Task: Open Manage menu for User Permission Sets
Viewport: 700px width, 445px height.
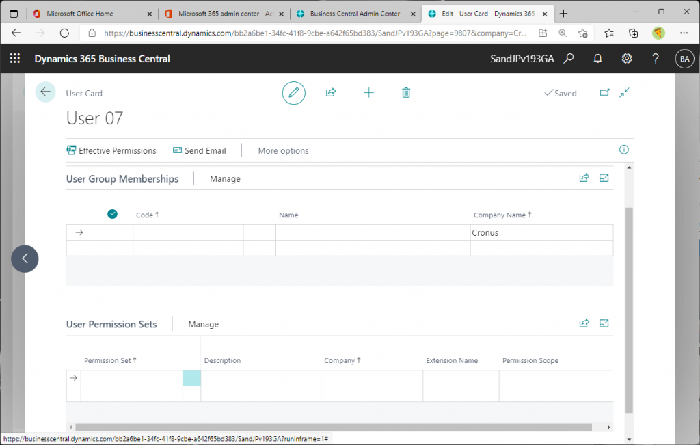Action: click(x=204, y=325)
